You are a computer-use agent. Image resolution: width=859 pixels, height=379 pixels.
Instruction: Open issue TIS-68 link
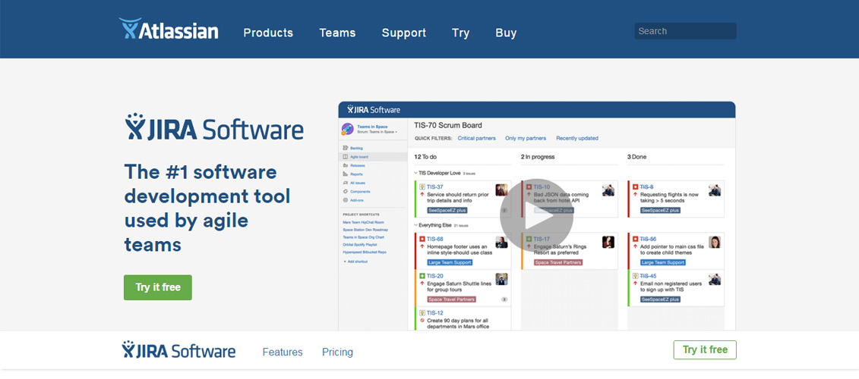(435, 239)
